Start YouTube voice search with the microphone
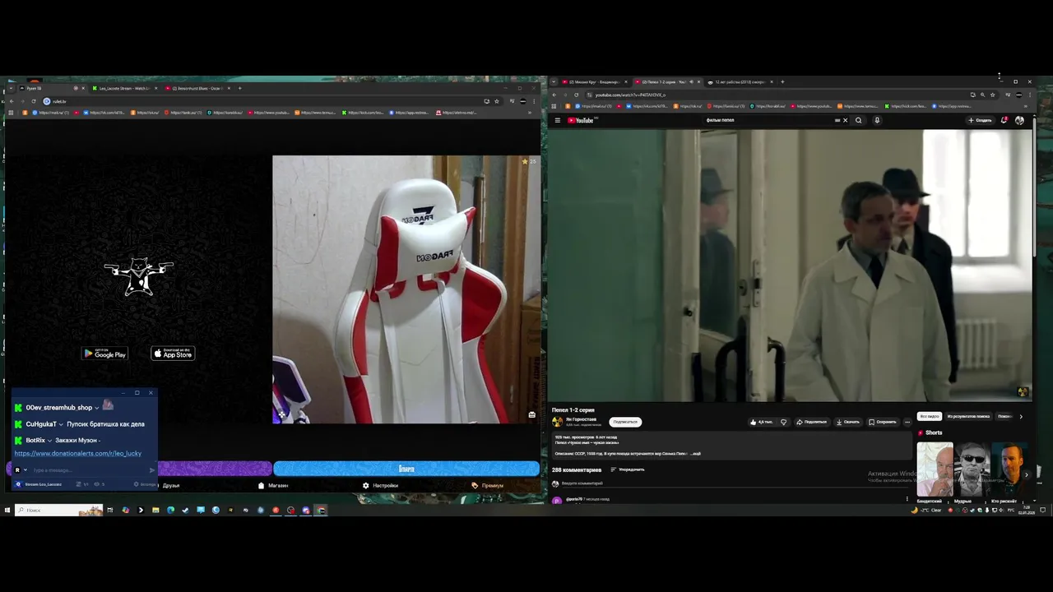Screen dimensions: 1053x592 coord(877,120)
